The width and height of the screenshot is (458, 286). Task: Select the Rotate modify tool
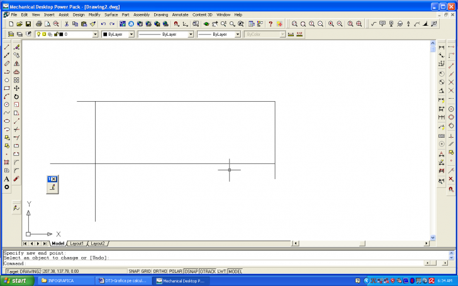[16, 96]
